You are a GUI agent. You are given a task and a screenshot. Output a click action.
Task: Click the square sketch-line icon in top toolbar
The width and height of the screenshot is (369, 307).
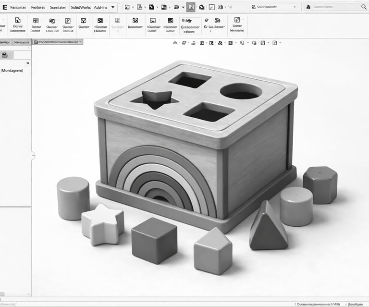click(x=211, y=8)
